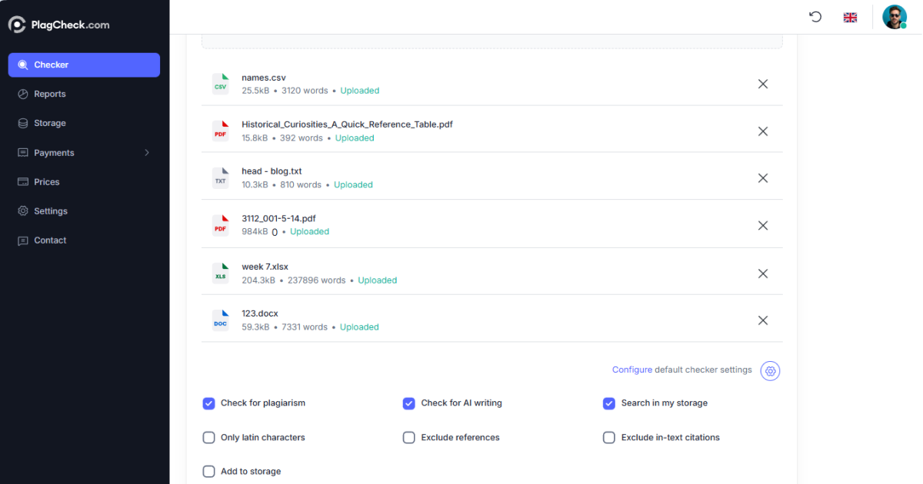Delete 123.docx upload entry

click(x=762, y=320)
